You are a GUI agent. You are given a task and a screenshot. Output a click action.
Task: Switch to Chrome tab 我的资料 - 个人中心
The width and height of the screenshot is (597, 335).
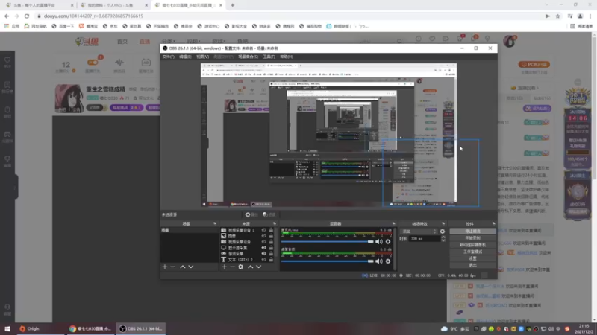(x=113, y=5)
